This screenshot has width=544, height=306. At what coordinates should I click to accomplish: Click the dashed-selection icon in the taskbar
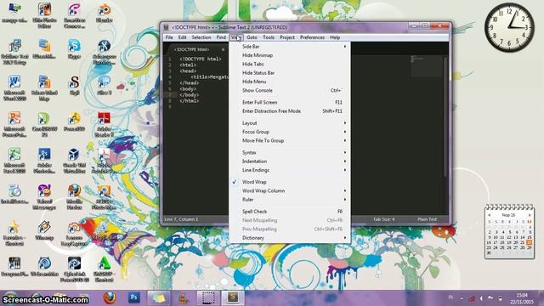tap(208, 297)
